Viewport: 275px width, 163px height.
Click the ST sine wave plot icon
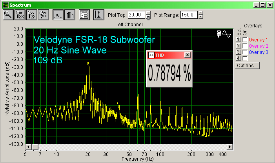[224, 34]
